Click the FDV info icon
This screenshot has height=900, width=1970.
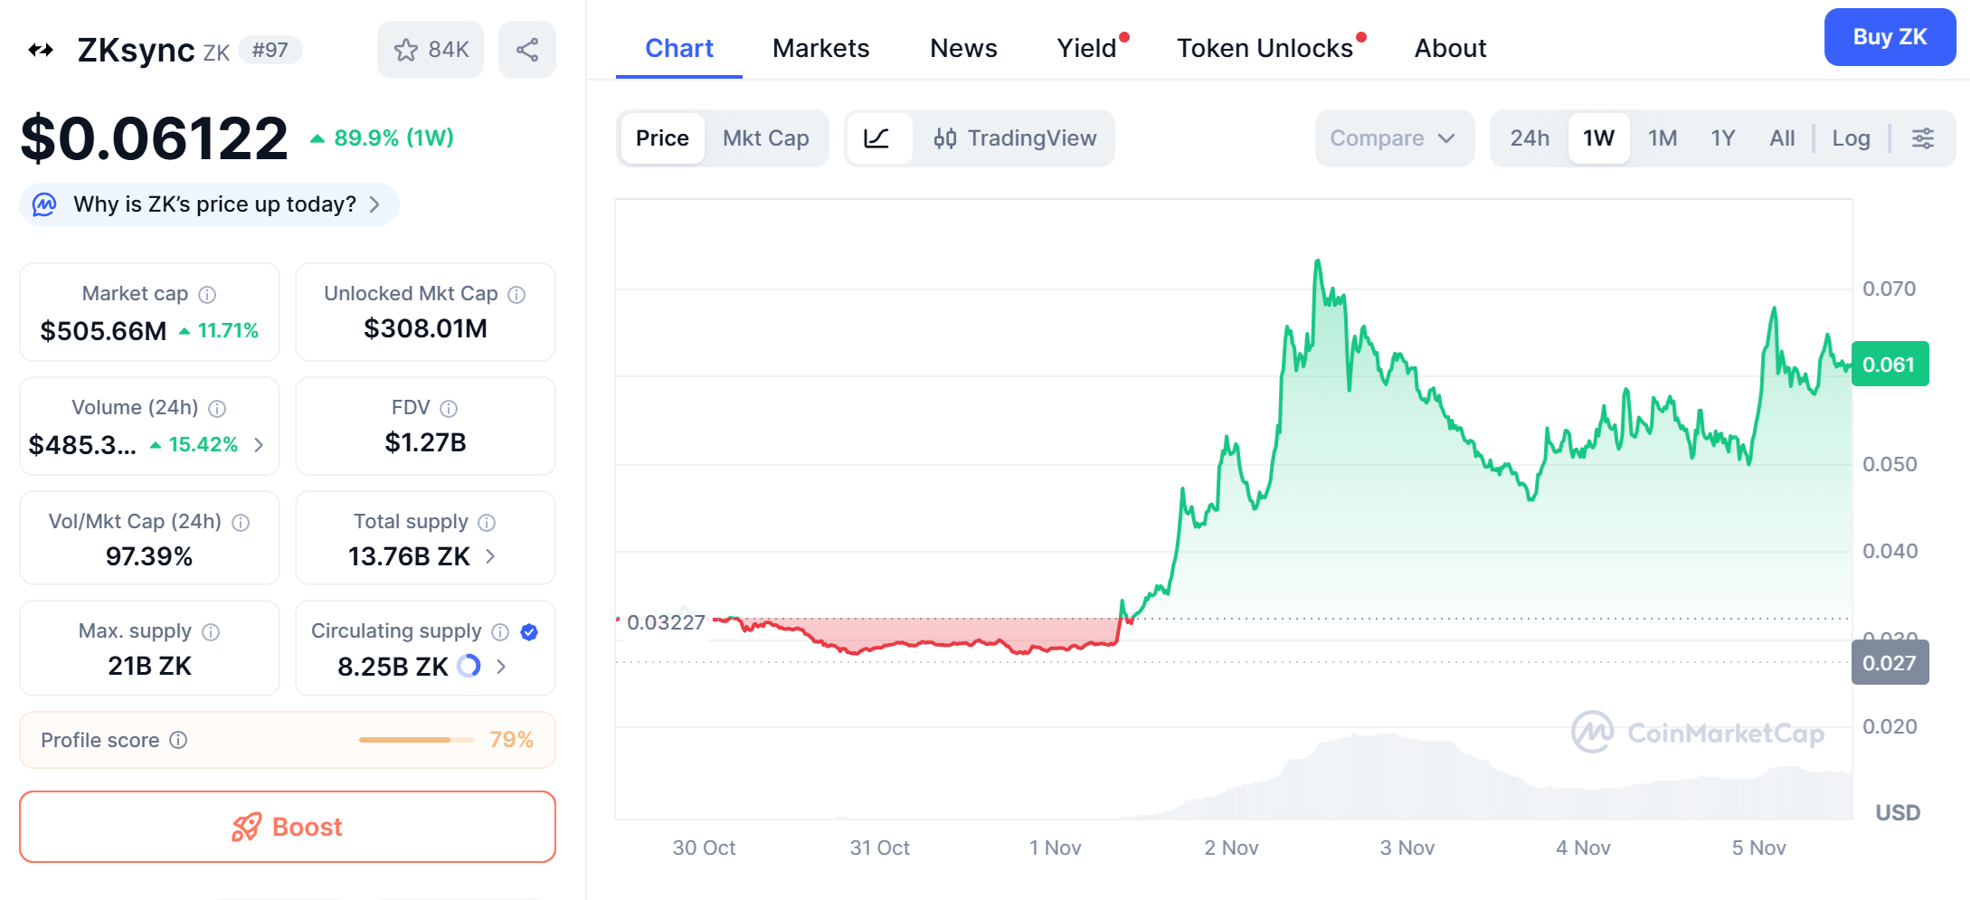point(449,409)
